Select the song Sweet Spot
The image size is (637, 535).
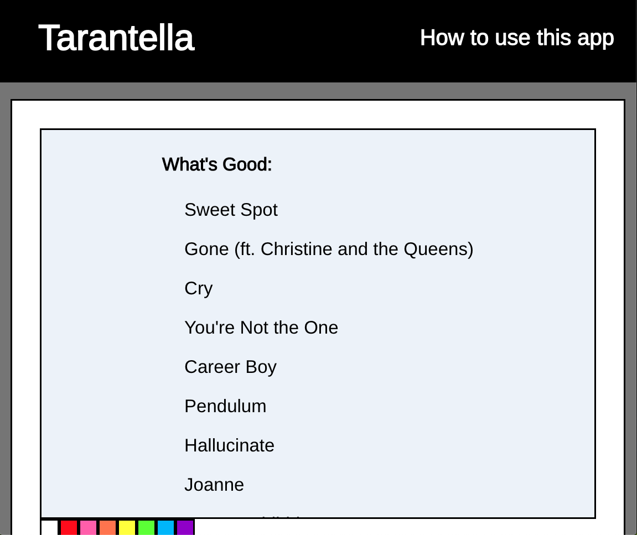(x=231, y=210)
